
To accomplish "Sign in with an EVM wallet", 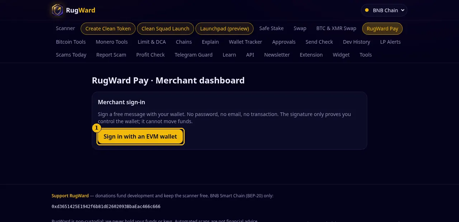I will tap(140, 136).
